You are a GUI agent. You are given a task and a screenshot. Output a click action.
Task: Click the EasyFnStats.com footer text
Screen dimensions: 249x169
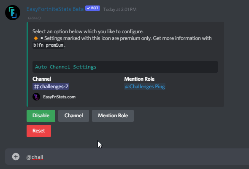pyautogui.click(x=59, y=97)
